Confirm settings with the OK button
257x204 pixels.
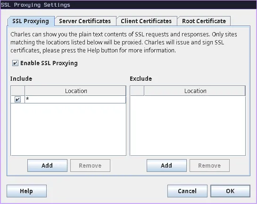pos(230,191)
